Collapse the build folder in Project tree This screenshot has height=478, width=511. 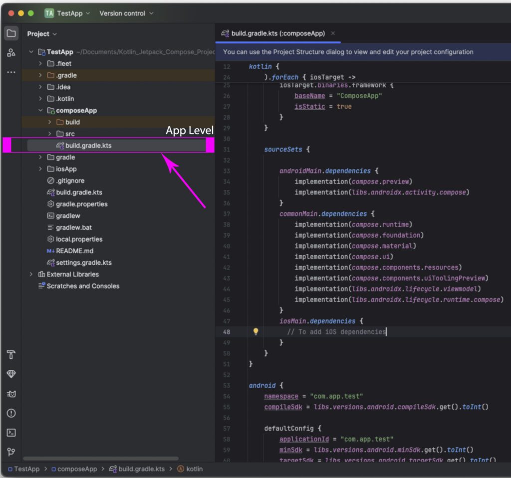tap(49, 122)
